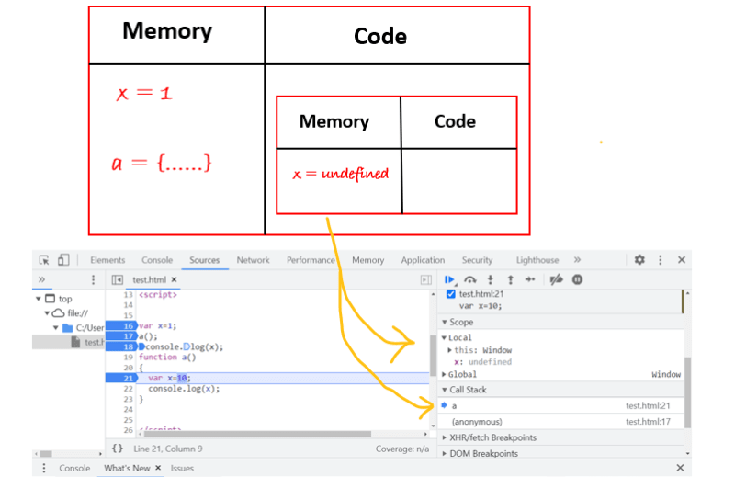This screenshot has height=477, width=735.
Task: Click the debugger pane's vertical scrollbar
Action: pos(687,392)
